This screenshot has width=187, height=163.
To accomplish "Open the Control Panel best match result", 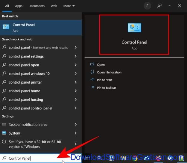I will (41, 28).
